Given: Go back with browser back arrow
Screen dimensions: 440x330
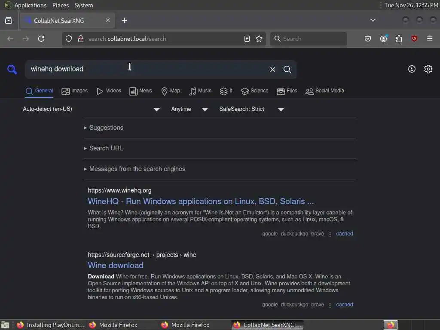Looking at the screenshot, I should click(x=10, y=39).
